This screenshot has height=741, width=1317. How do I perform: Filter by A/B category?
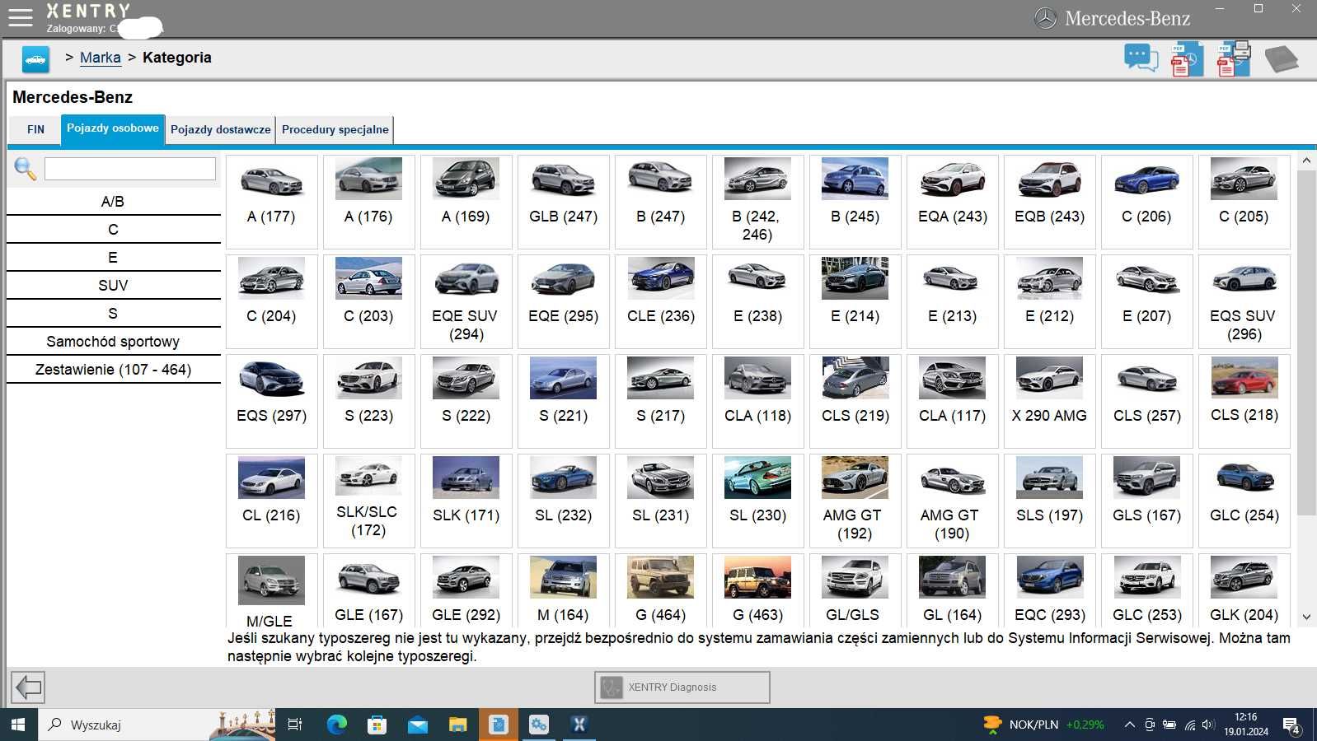[113, 202]
